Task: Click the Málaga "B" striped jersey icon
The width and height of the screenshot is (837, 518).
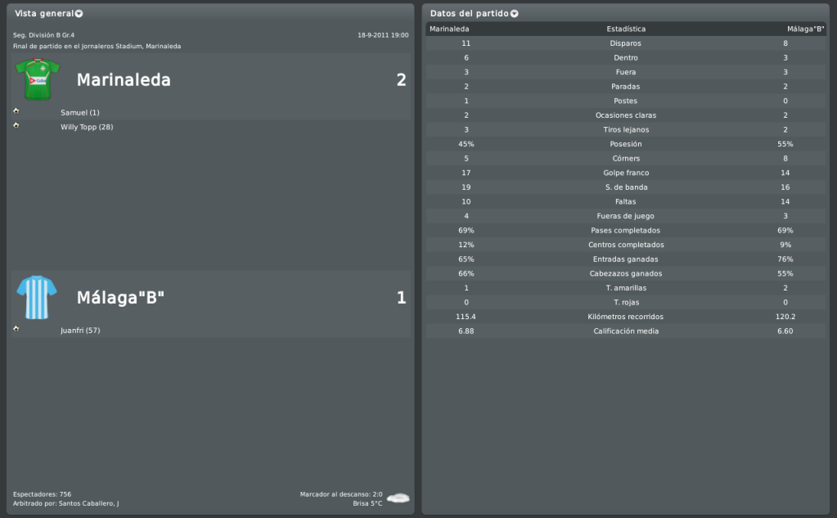Action: 37,297
